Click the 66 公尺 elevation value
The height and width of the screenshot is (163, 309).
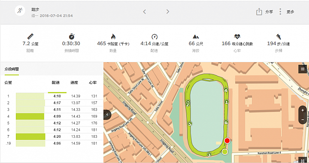(x=196, y=43)
